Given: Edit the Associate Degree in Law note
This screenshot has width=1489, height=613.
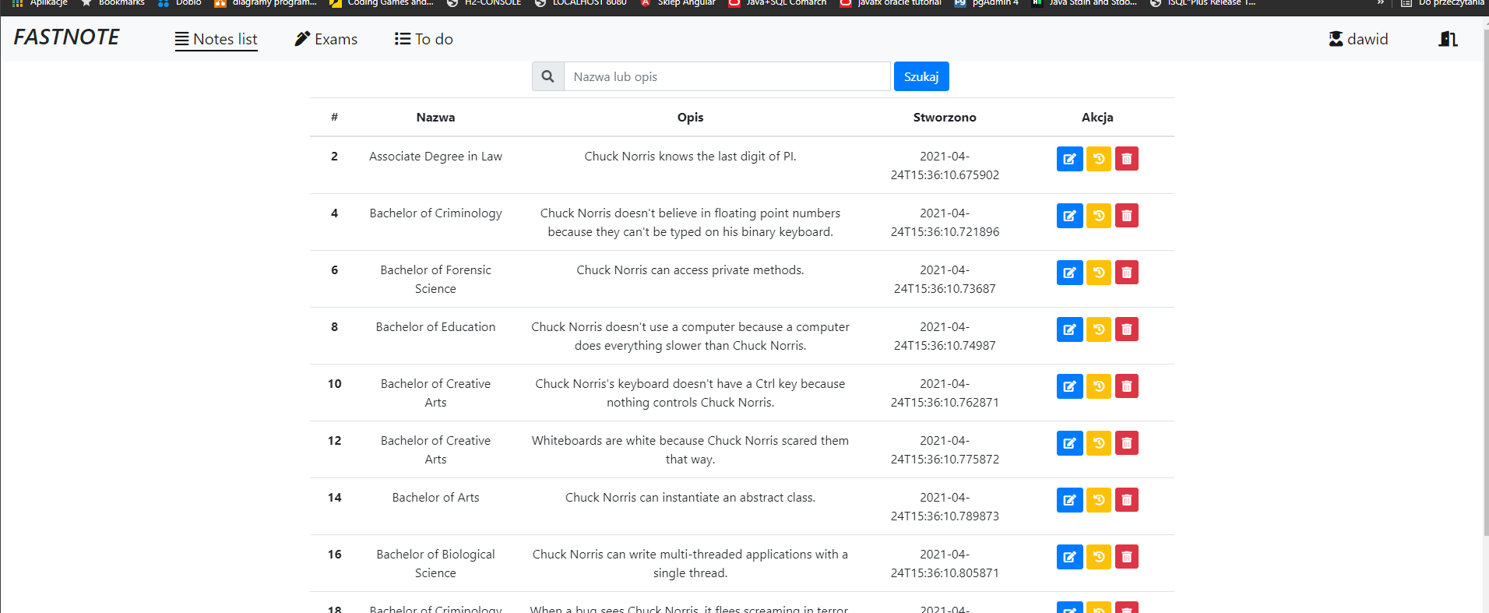Looking at the screenshot, I should coord(1069,159).
